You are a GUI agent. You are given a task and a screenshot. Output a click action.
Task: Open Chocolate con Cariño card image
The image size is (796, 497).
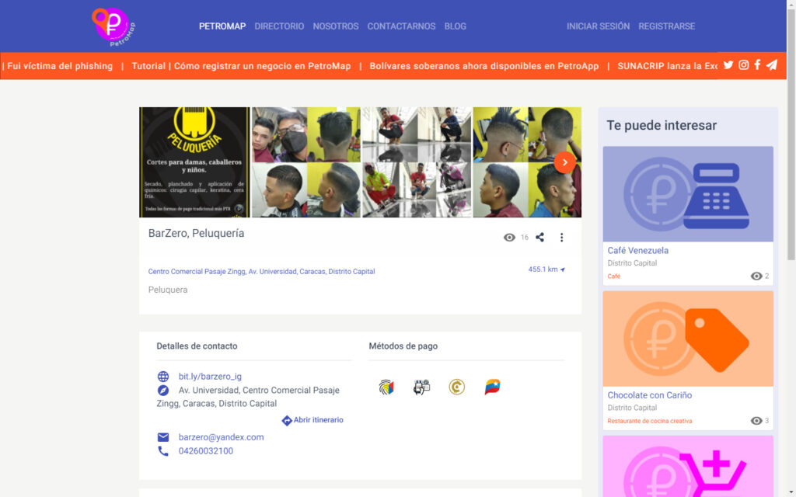688,339
